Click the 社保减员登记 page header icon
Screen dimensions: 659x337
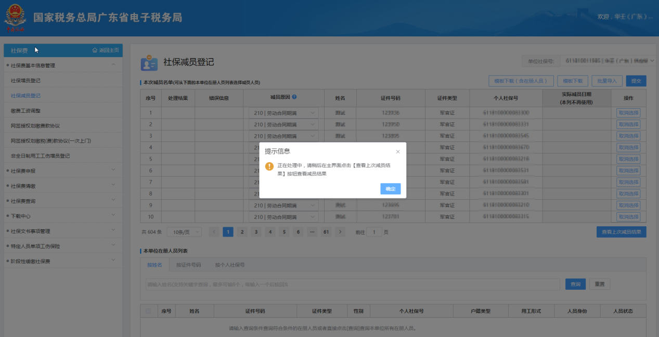tap(149, 62)
